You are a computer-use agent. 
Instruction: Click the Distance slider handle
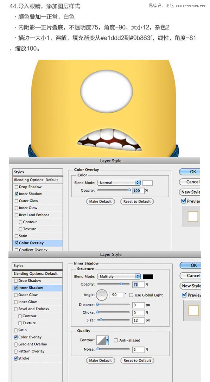(x=98, y=305)
